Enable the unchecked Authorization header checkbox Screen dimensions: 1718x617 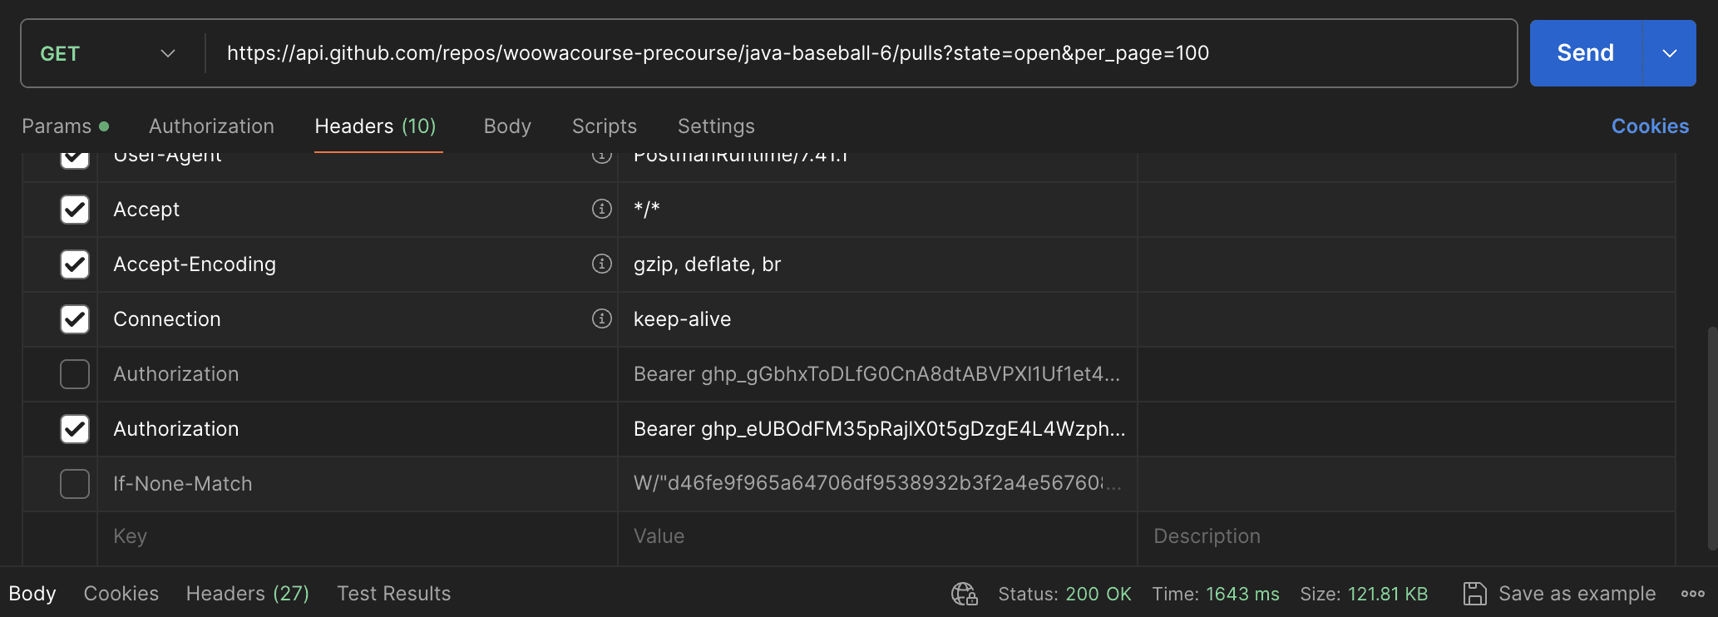(x=75, y=374)
